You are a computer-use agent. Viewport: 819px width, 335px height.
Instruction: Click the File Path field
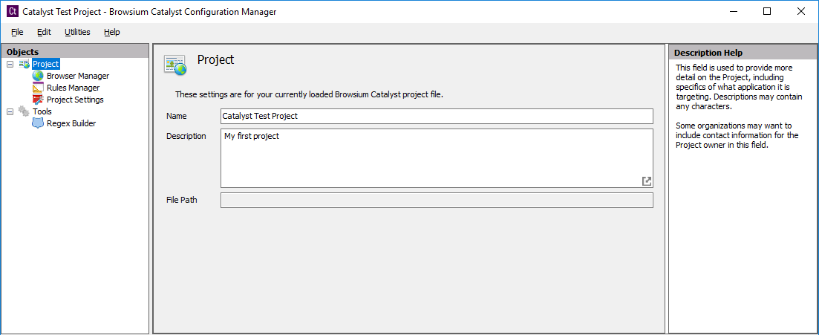click(437, 200)
